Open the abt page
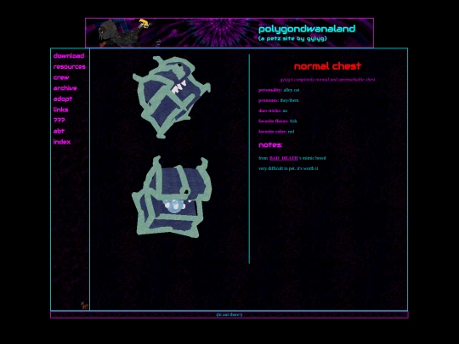459x344 pixels. coord(59,131)
